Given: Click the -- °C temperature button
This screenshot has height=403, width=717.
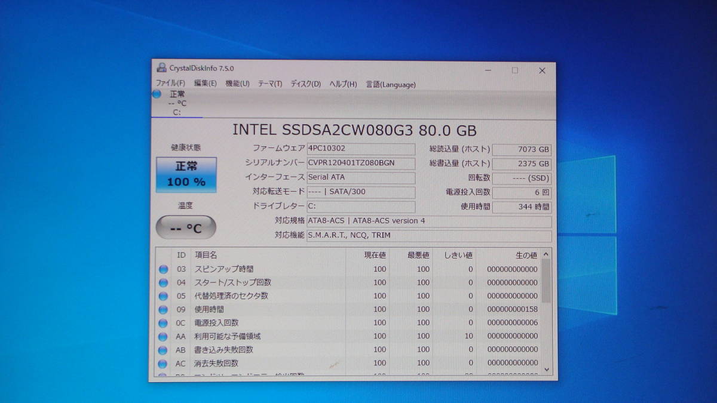Looking at the screenshot, I should pyautogui.click(x=186, y=227).
